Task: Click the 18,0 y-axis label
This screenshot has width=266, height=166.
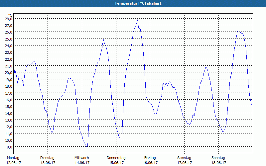Action: tap(8, 86)
